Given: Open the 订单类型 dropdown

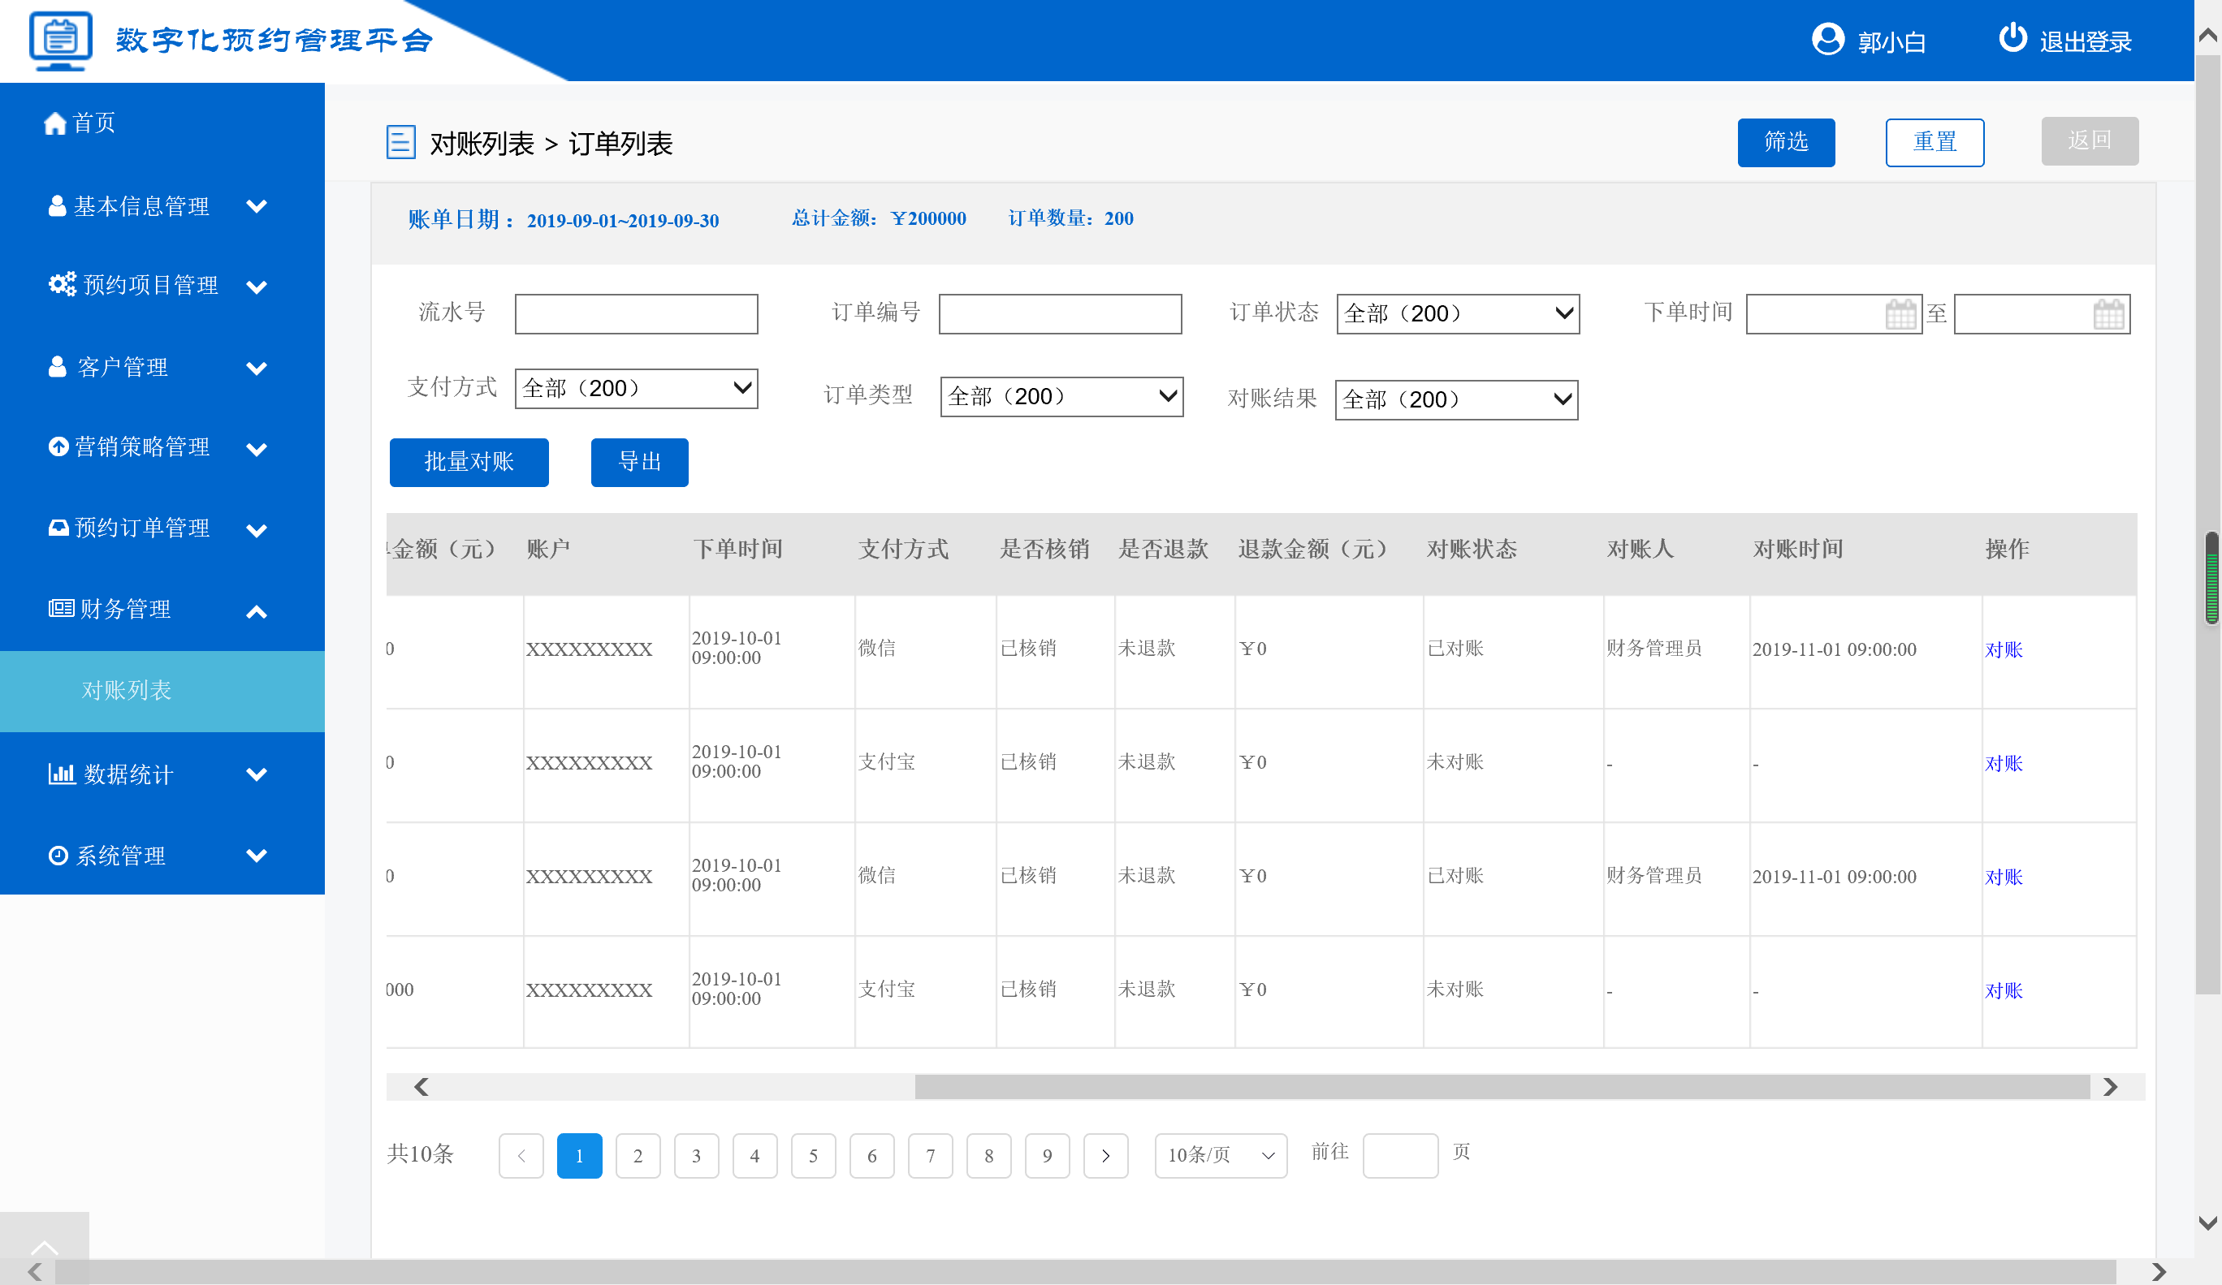Looking at the screenshot, I should pos(1061,397).
